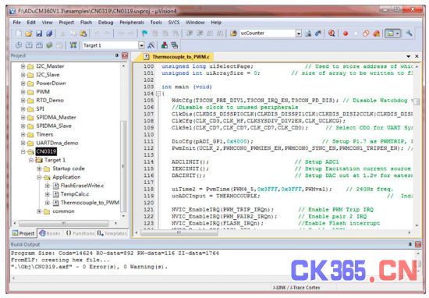429x298 pixels.
Task: Start debug session with magnifier icon
Action: [331, 34]
